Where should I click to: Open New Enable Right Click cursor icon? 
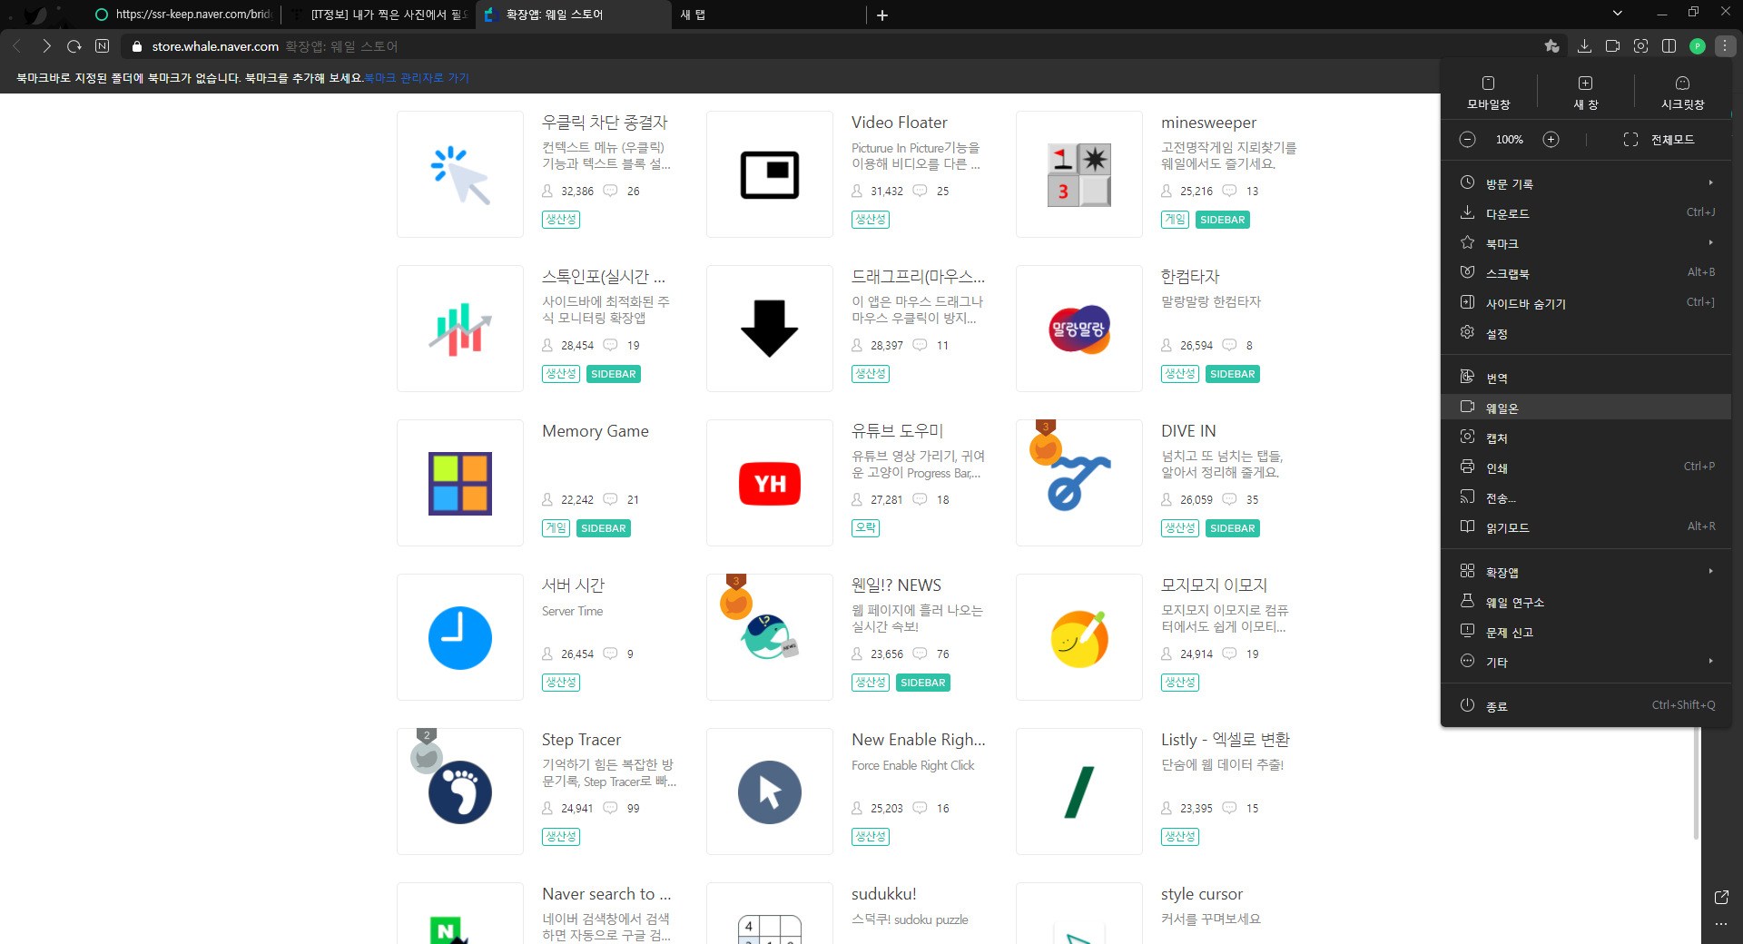pyautogui.click(x=770, y=792)
